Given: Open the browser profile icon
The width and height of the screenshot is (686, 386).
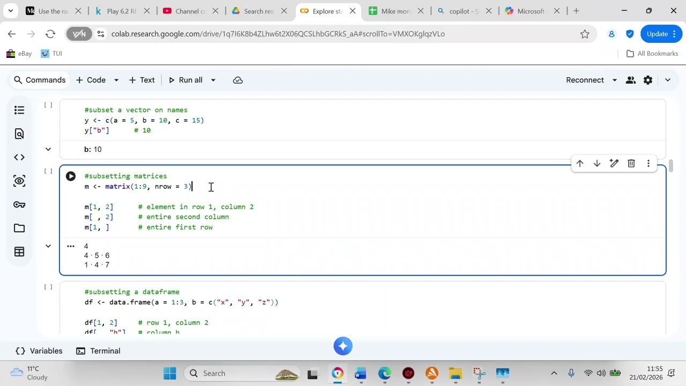Looking at the screenshot, I should pos(612,34).
